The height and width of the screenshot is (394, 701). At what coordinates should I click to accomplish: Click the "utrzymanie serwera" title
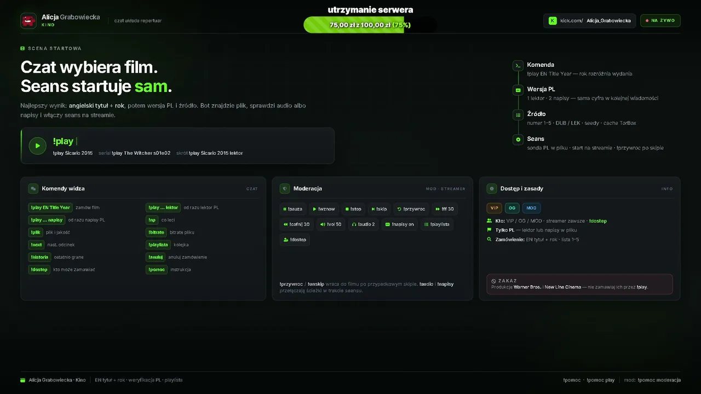(x=371, y=9)
